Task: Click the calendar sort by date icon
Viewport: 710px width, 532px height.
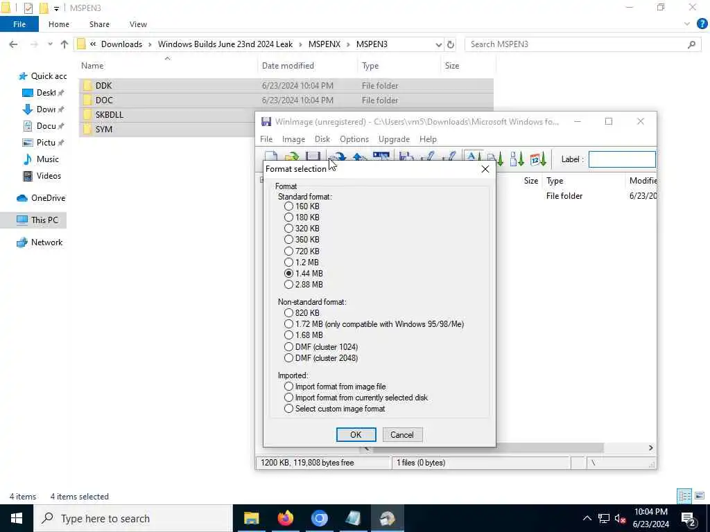Action: pyautogui.click(x=537, y=159)
